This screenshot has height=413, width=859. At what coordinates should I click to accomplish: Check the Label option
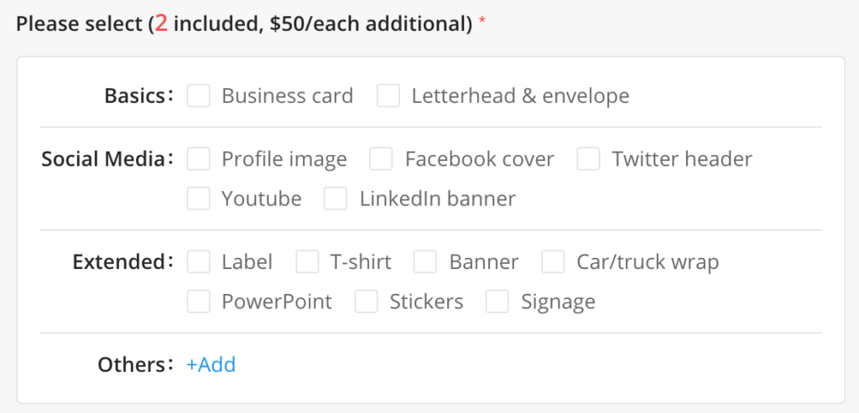(199, 261)
